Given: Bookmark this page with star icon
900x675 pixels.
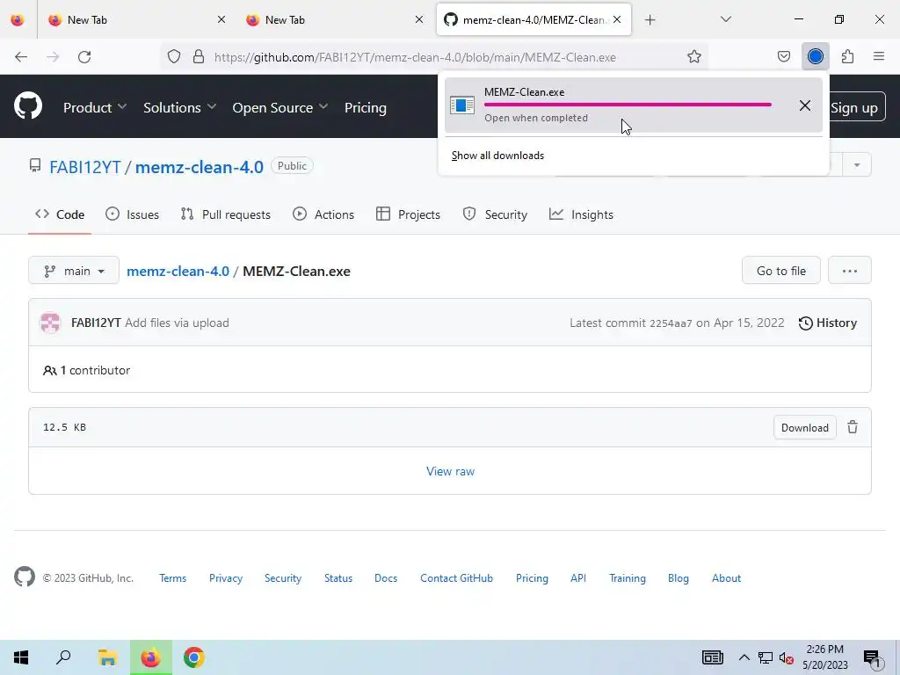Looking at the screenshot, I should [x=694, y=57].
